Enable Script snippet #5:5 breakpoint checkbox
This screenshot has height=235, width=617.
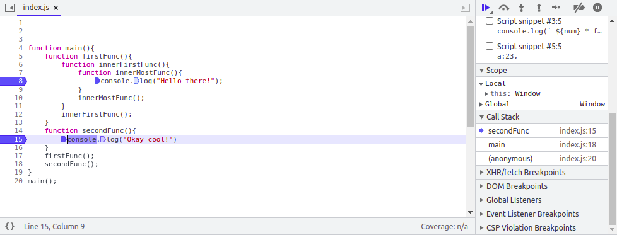tap(490, 46)
